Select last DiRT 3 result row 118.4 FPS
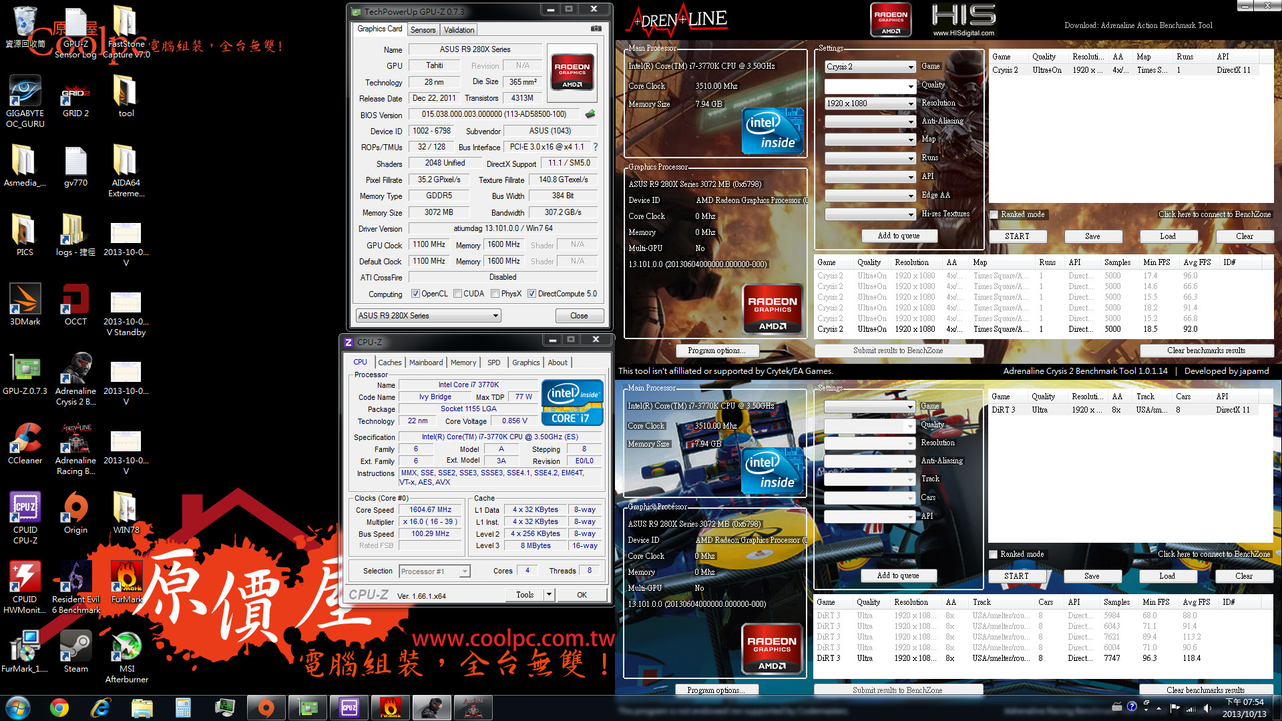Image resolution: width=1282 pixels, height=721 pixels. 1042,658
